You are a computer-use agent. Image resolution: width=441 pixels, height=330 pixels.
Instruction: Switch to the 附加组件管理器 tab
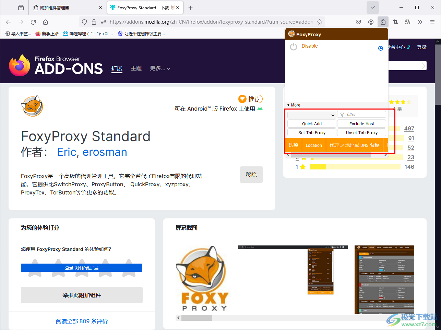pyautogui.click(x=68, y=8)
